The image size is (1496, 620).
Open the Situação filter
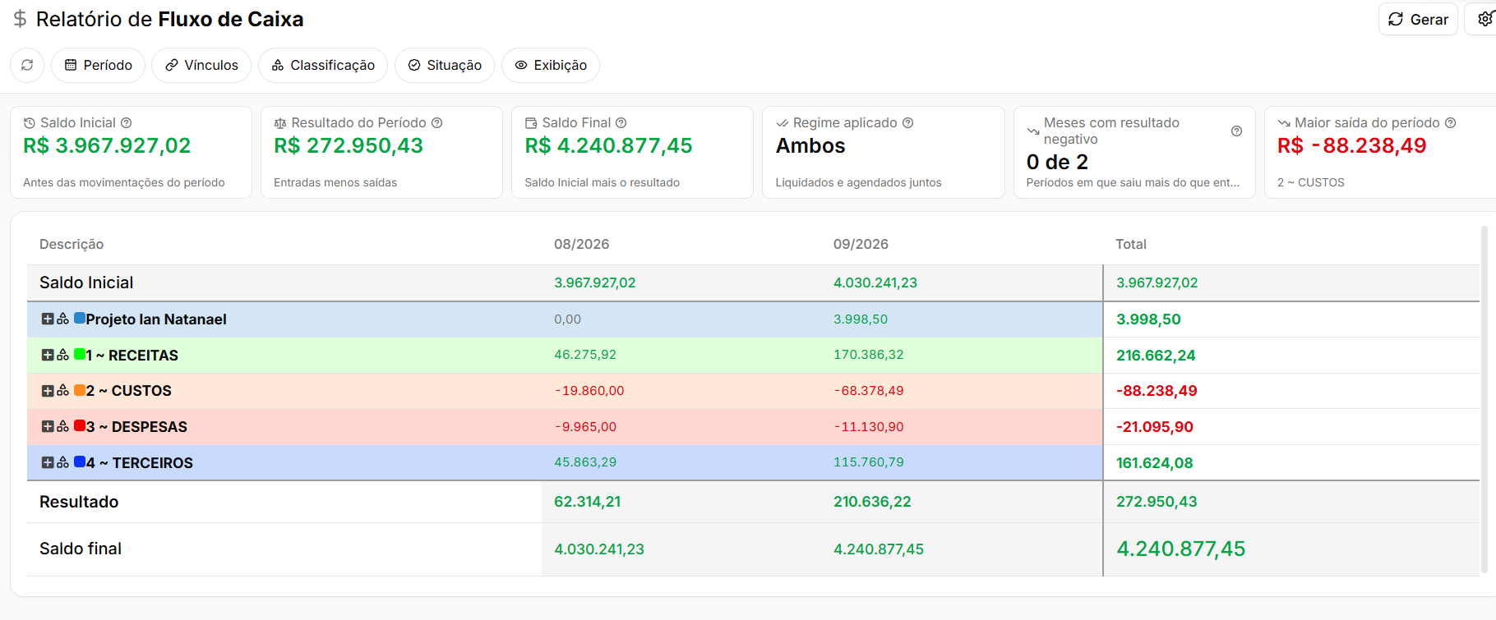point(445,65)
